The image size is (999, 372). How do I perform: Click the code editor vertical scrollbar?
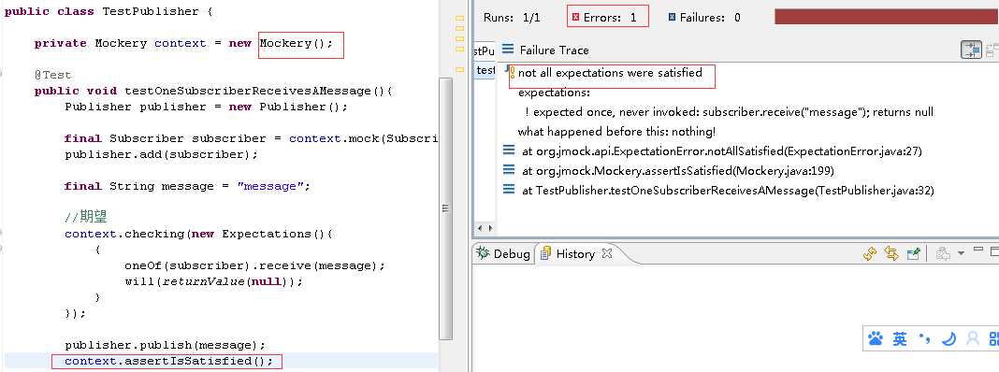pyautogui.click(x=446, y=210)
